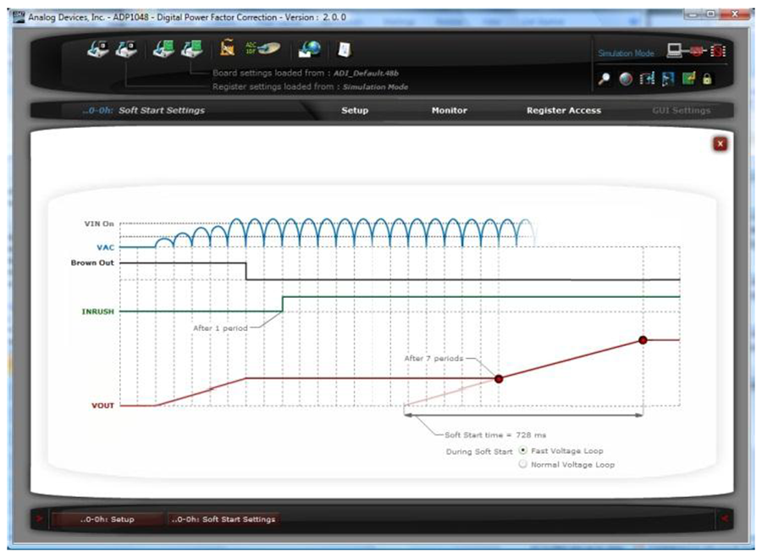Select the '..0-0h: Setup' bottom tab
Viewport: 762px width, 557px height.
[108, 519]
